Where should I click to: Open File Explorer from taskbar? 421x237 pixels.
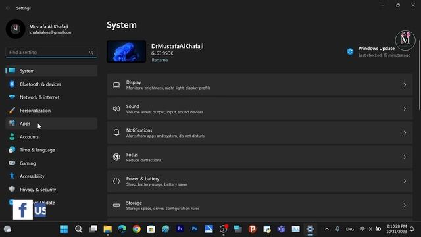point(108,229)
